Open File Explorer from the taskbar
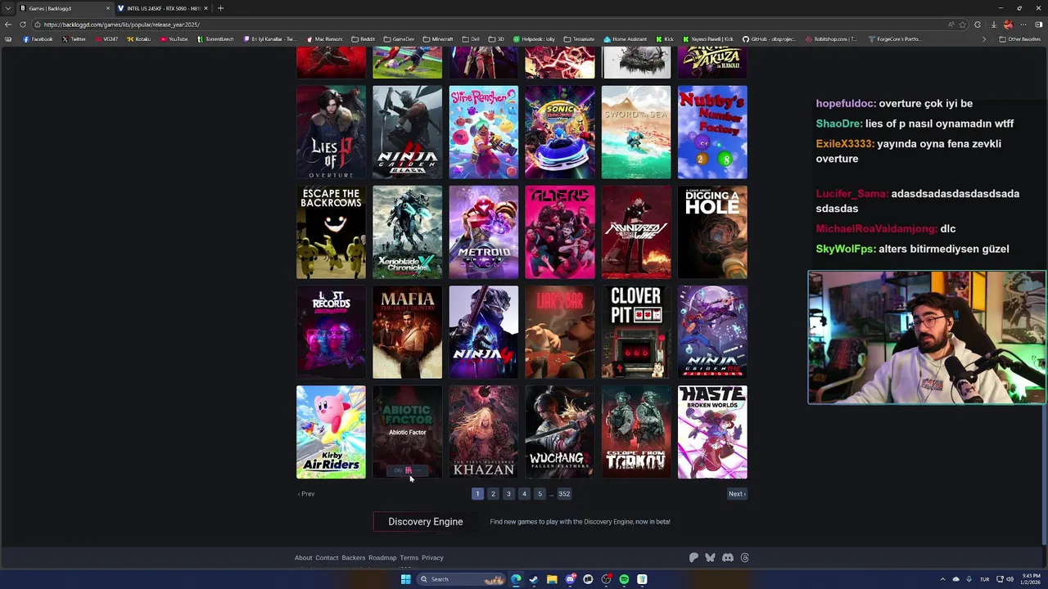Viewport: 1048px width, 589px height. click(x=552, y=579)
